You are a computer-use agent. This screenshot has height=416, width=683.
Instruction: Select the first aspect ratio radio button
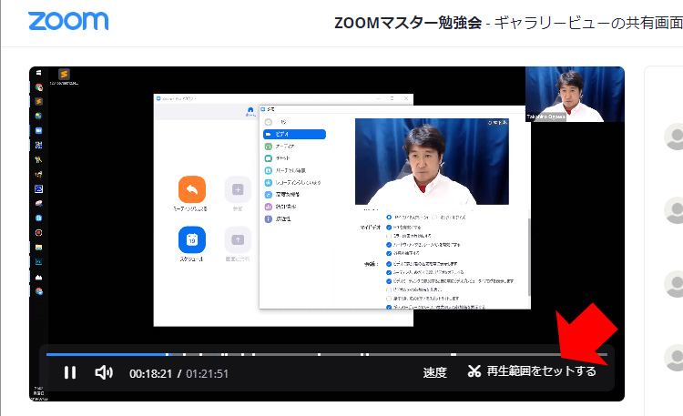390,217
